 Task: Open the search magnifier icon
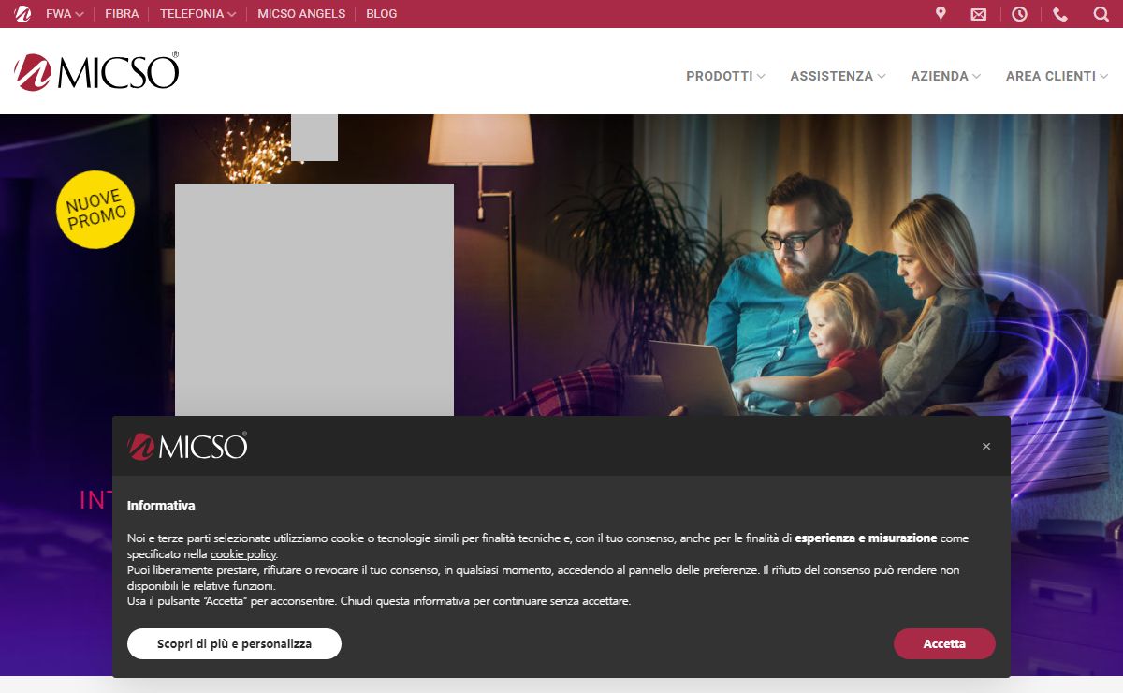1101,14
